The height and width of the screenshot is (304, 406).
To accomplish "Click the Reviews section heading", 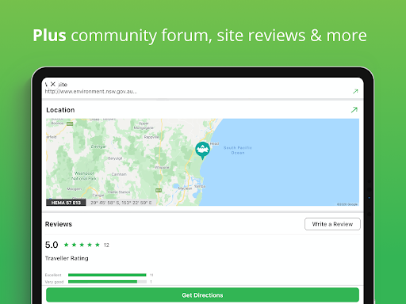I will point(59,224).
